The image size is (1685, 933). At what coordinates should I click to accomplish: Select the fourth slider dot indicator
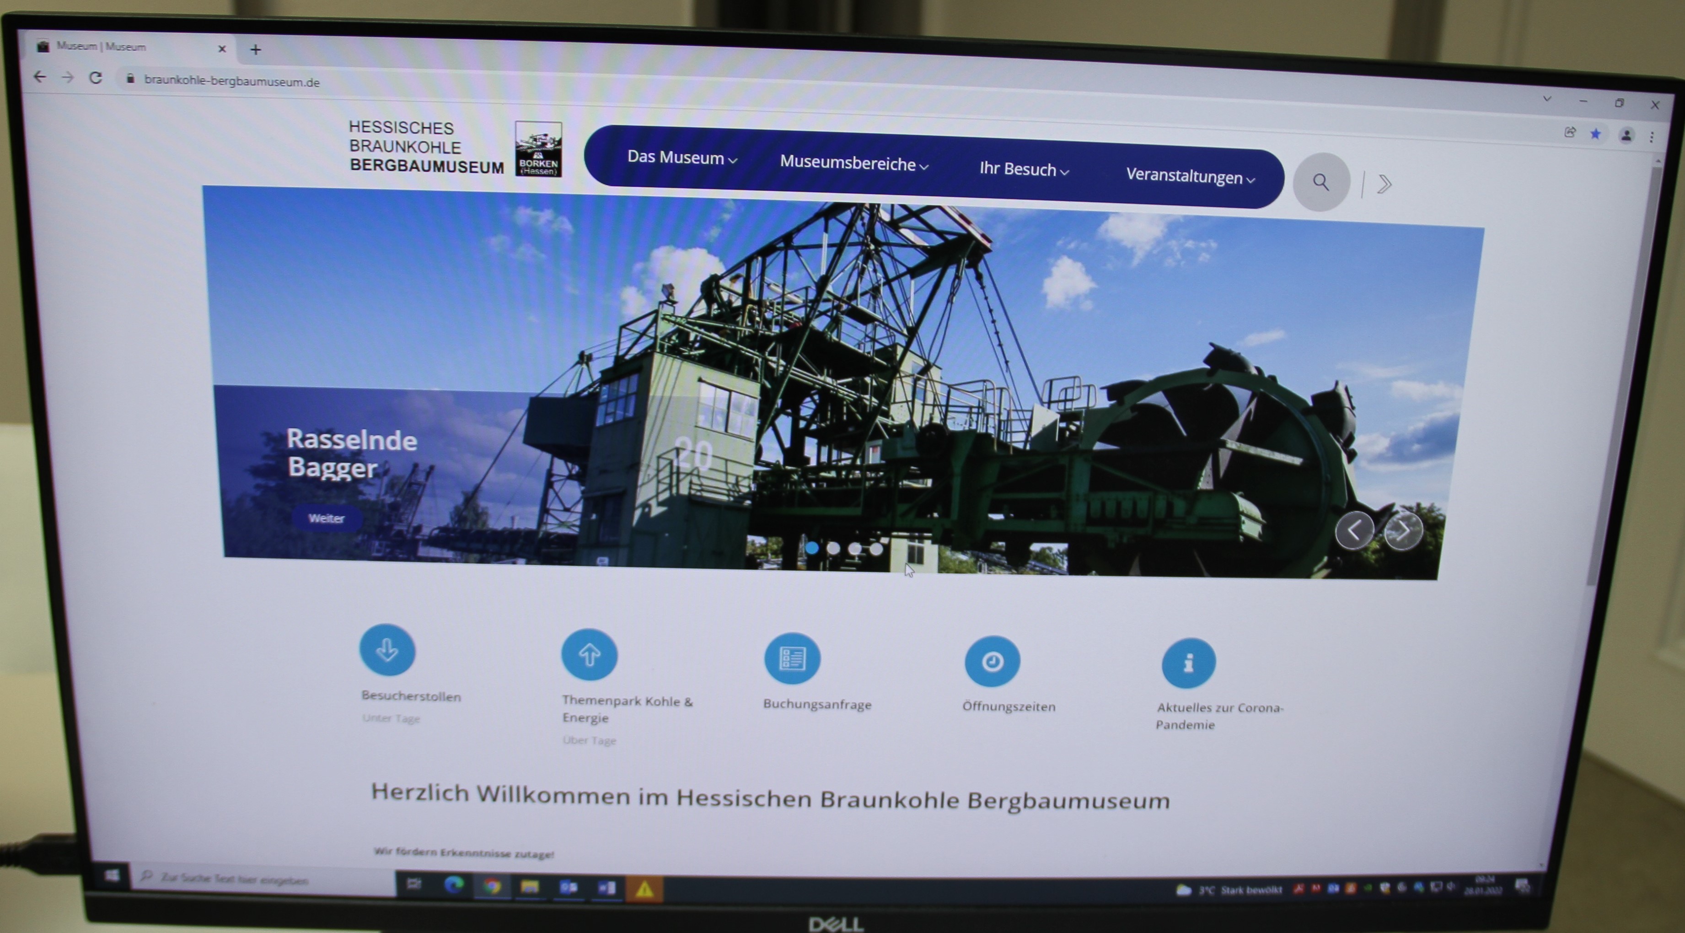point(876,549)
